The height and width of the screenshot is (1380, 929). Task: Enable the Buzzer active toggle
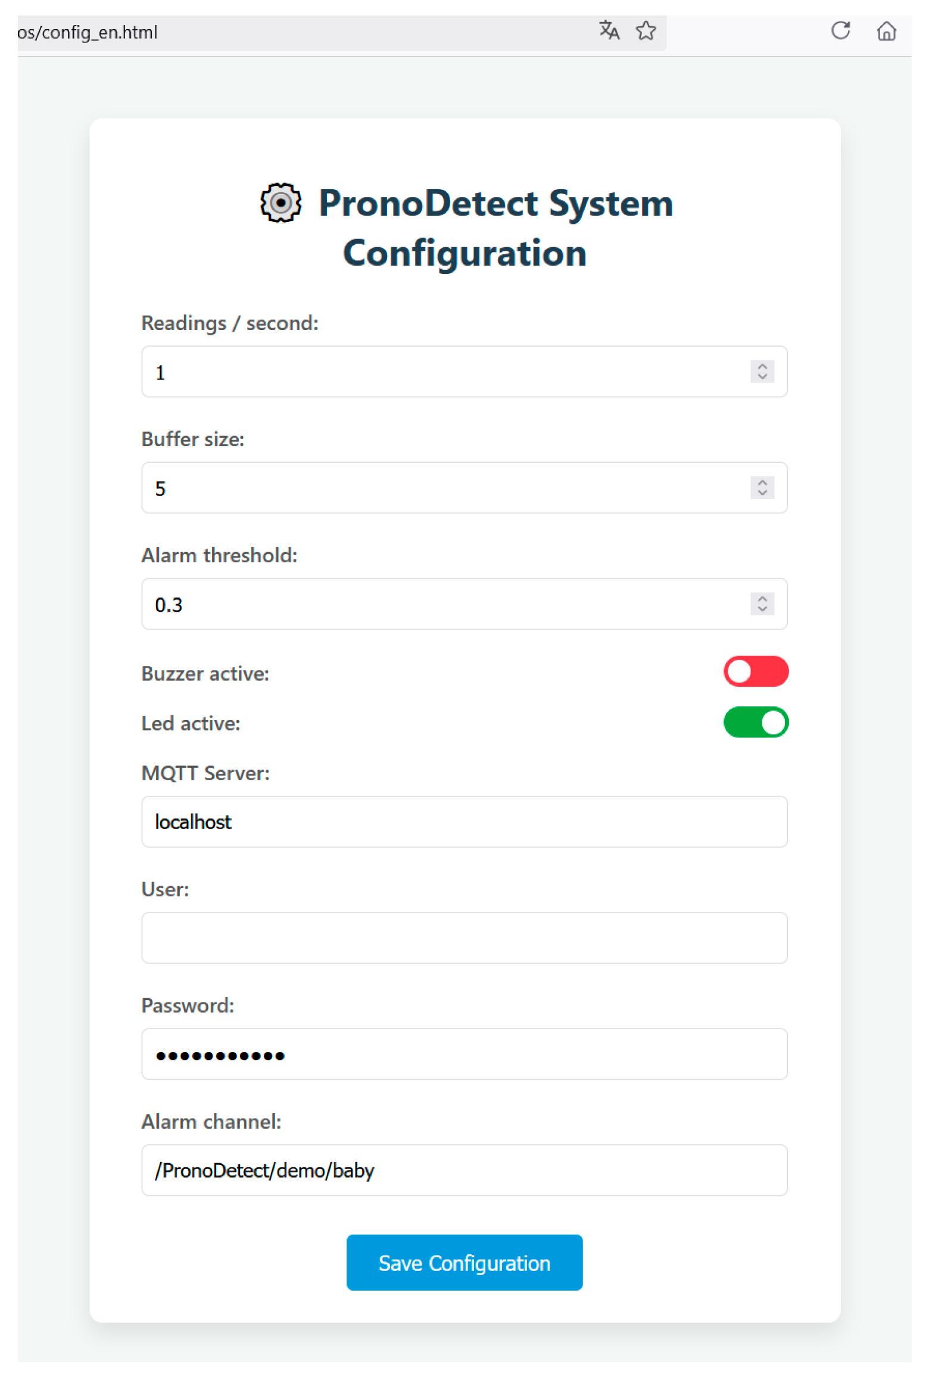pos(755,671)
